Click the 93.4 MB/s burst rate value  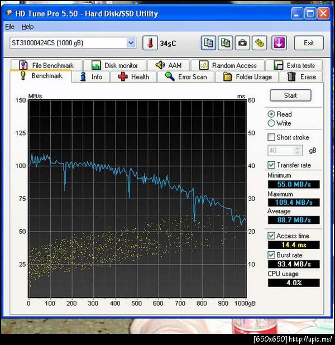(294, 264)
